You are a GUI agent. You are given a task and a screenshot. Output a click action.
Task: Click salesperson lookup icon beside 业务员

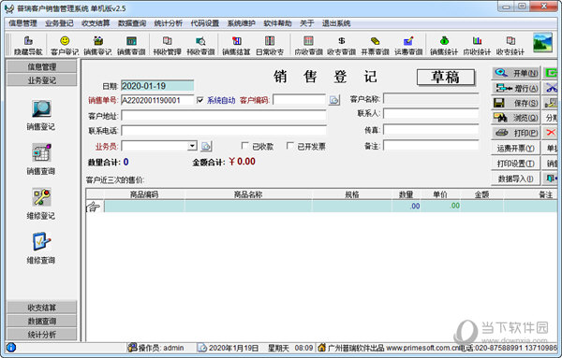click(206, 146)
